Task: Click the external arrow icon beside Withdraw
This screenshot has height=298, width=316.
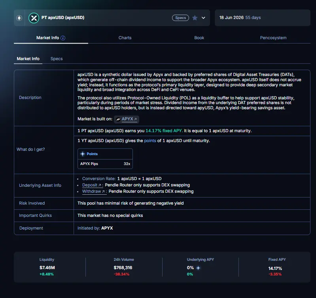Action: (x=104, y=192)
